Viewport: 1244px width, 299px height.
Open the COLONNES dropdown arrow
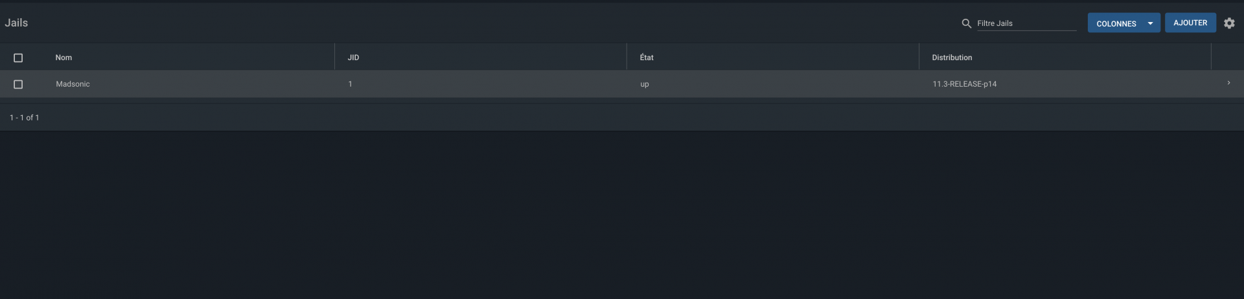tap(1150, 23)
